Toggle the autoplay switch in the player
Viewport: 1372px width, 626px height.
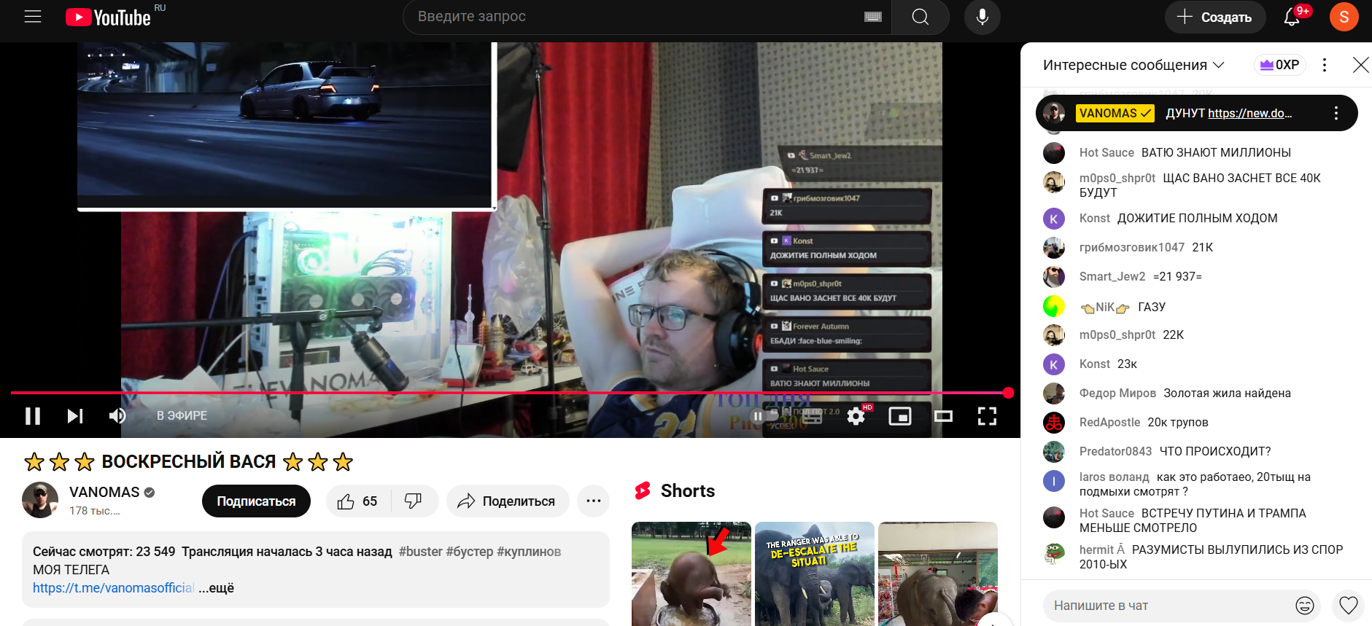pos(766,416)
